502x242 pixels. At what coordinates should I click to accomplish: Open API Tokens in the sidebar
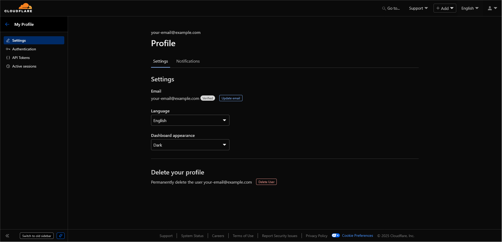click(34, 58)
